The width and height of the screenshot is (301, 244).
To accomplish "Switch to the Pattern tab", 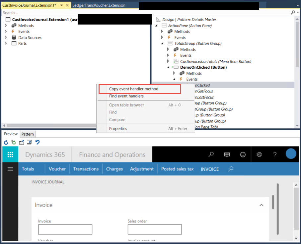I will [28, 134].
